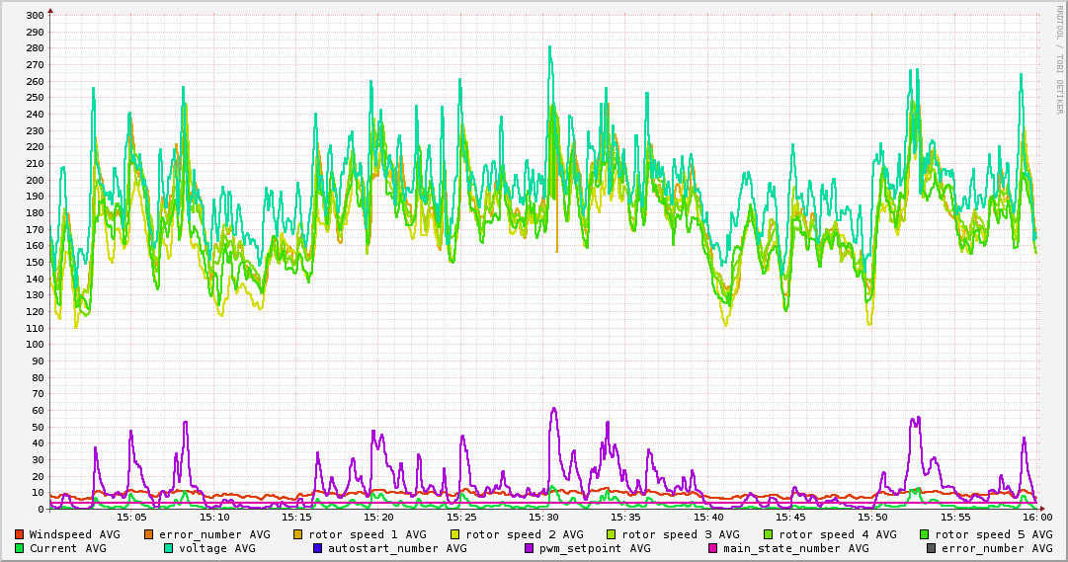Click the 15:45 time axis label

(x=790, y=518)
